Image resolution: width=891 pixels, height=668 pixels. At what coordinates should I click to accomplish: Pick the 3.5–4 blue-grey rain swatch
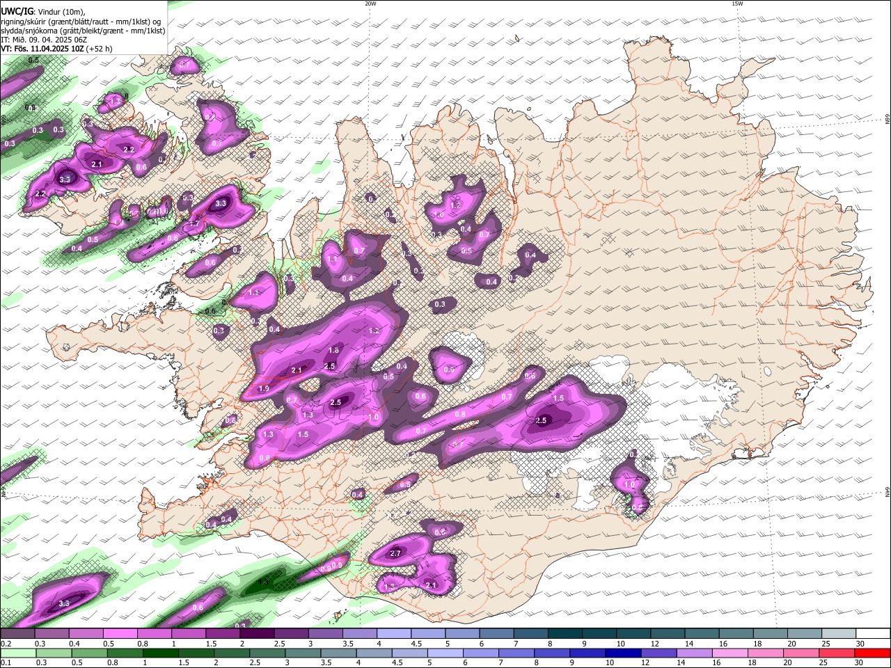[339, 653]
